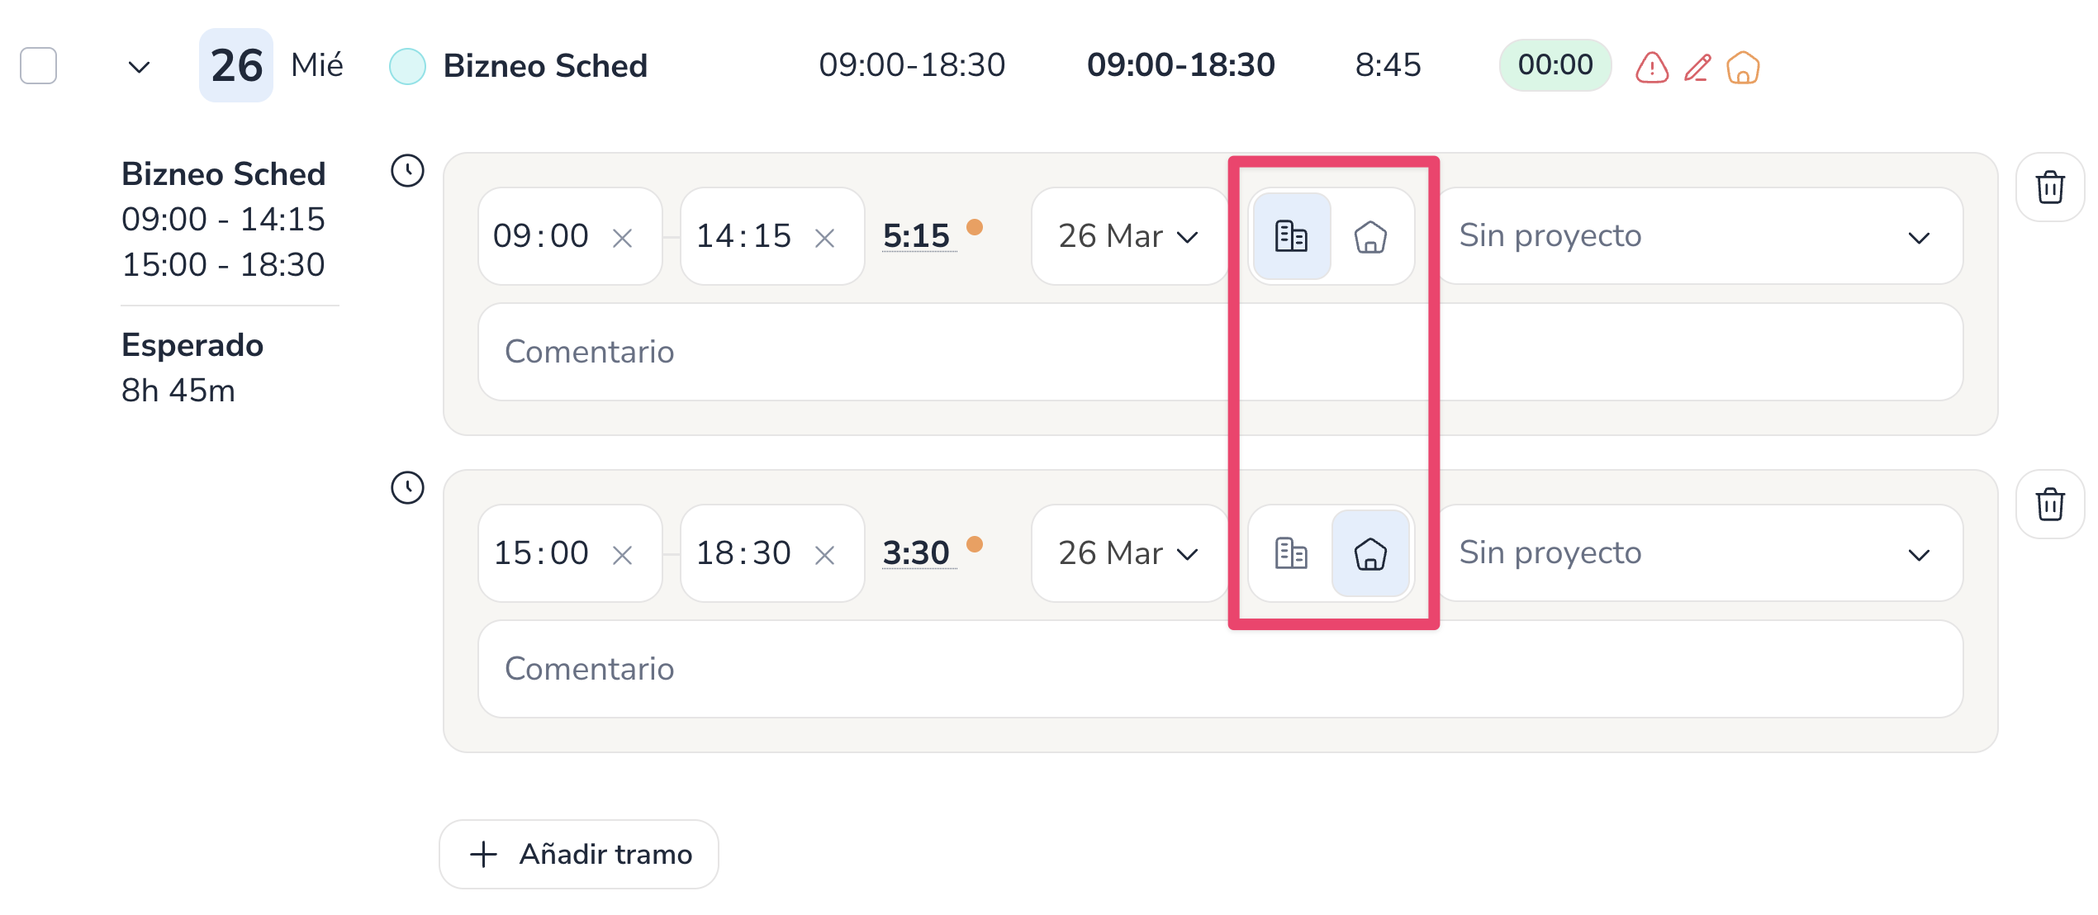
Task: Click the red pencil edit icon
Action: tap(1697, 68)
